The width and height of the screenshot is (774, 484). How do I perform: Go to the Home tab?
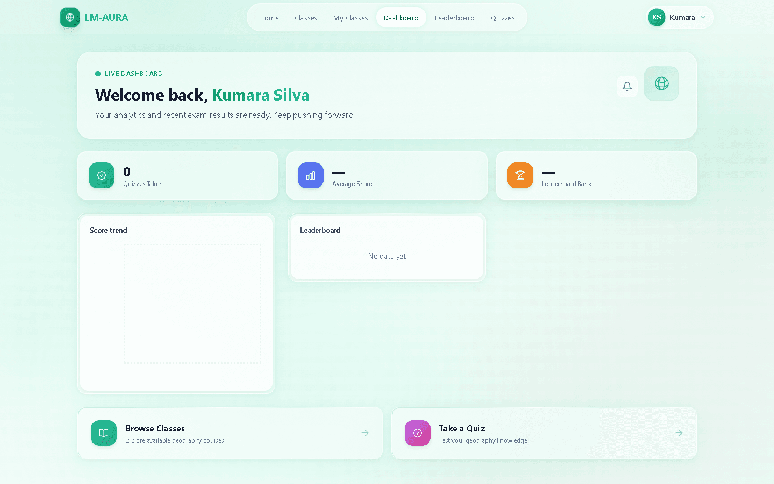point(269,18)
